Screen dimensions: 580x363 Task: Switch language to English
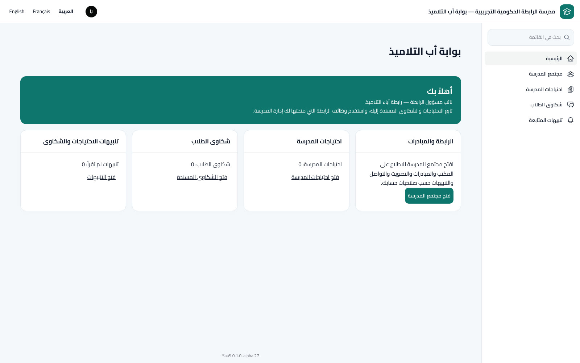17,12
